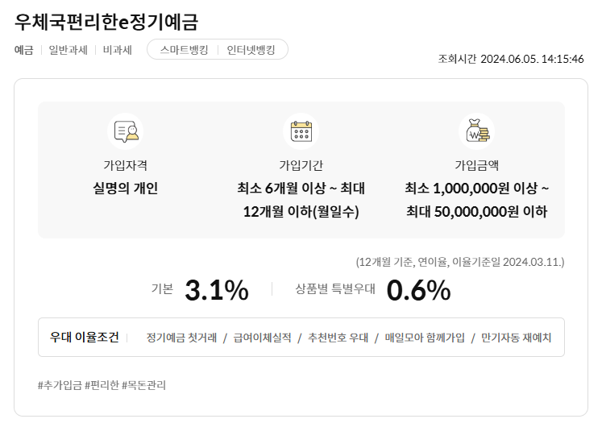This screenshot has width=602, height=423.
Task: Click the 비과세 tag
Action: point(117,50)
